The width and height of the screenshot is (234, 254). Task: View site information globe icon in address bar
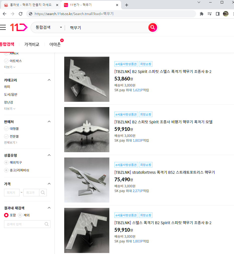tap(31, 14)
